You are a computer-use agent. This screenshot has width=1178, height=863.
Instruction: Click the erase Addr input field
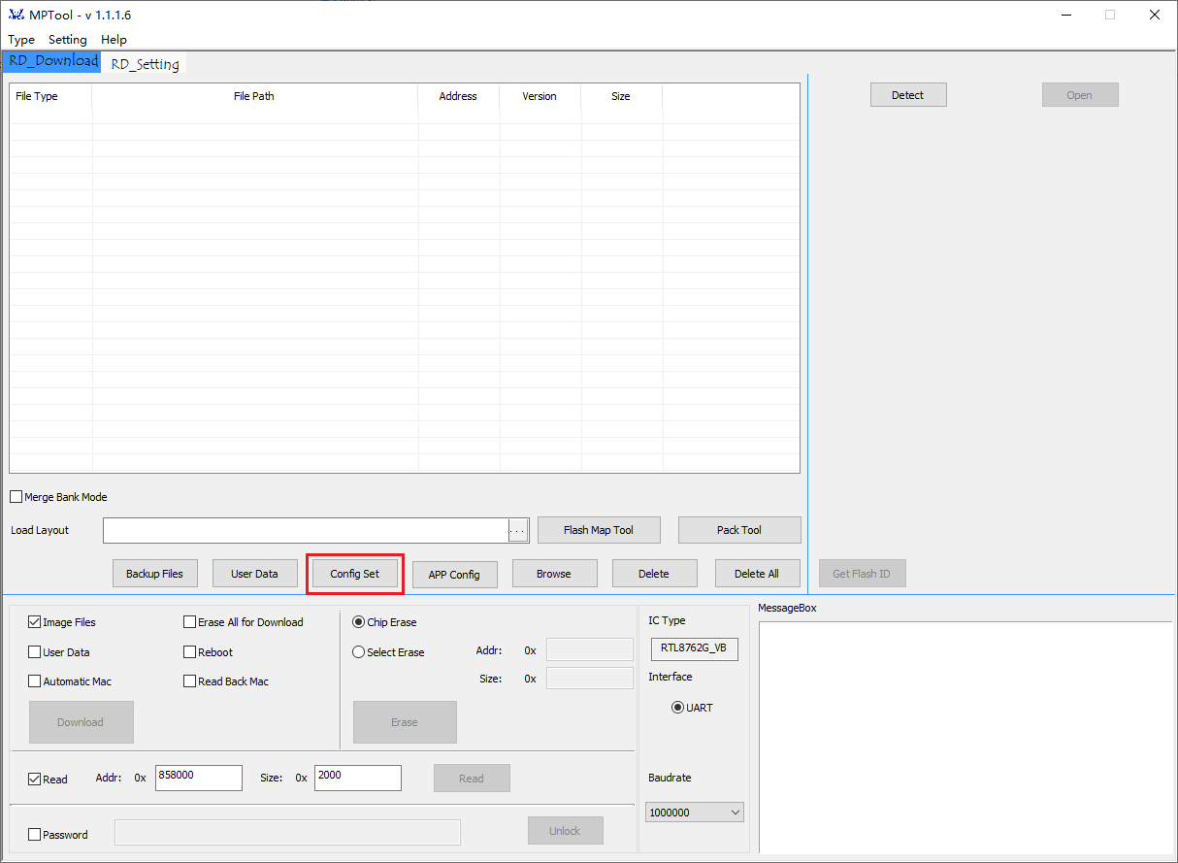point(590,649)
